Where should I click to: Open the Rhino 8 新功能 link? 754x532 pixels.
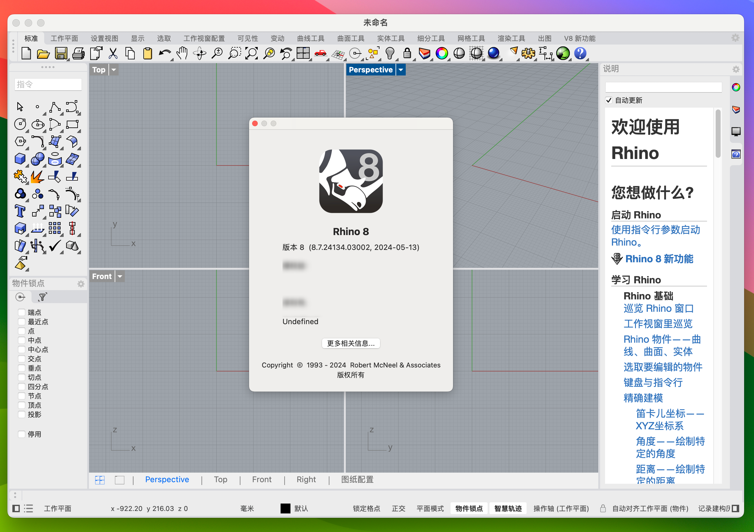click(659, 259)
